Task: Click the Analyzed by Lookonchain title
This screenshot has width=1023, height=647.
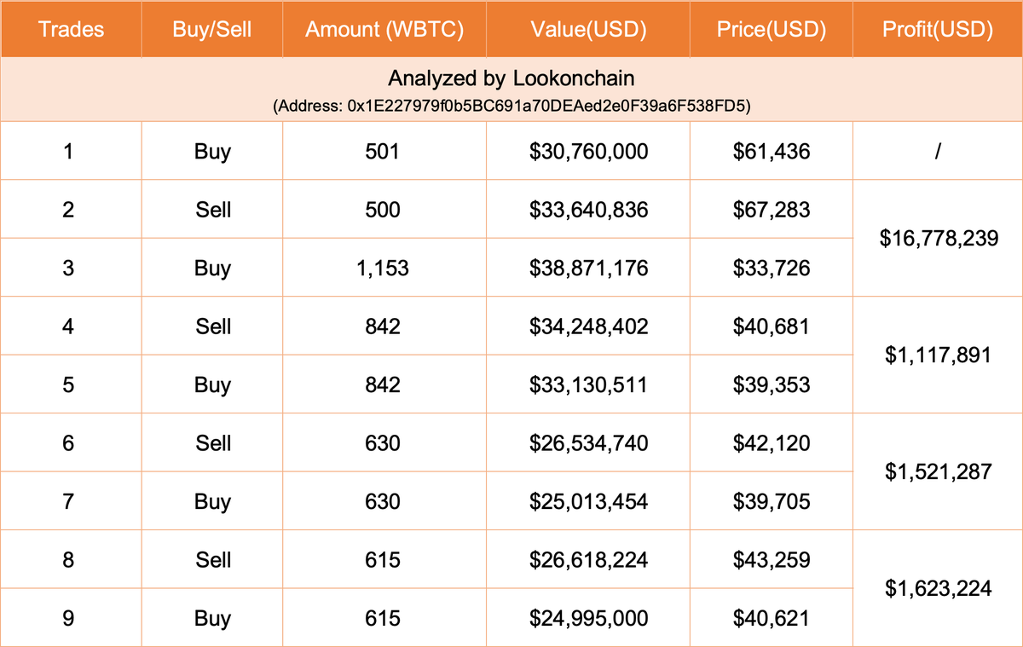Action: (511, 78)
